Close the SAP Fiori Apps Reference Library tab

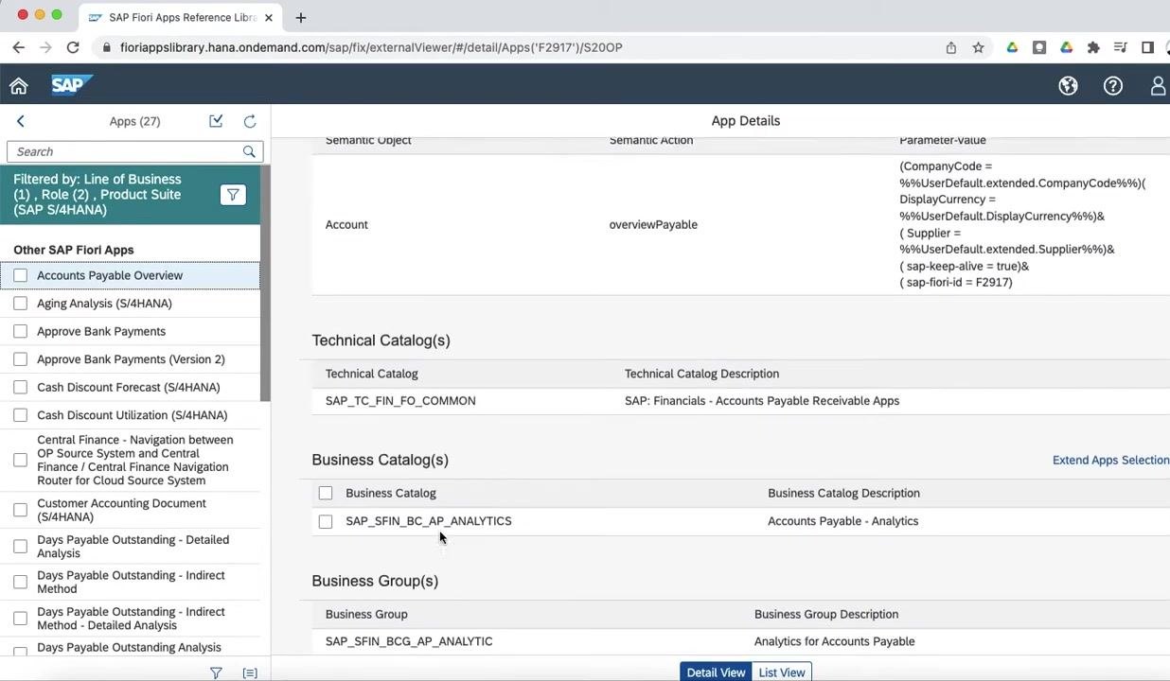pyautogui.click(x=269, y=17)
